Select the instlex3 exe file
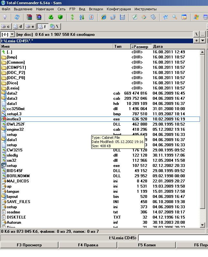This screenshot has width=208, height=257. pos(100,119)
